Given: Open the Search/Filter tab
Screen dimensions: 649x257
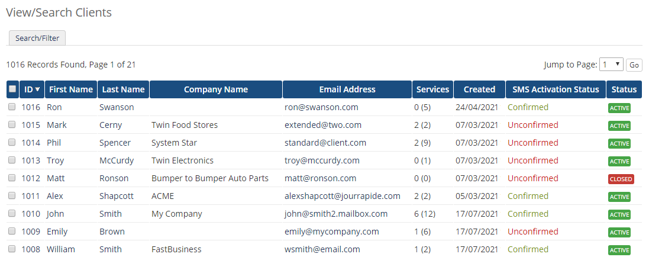Looking at the screenshot, I should (x=37, y=38).
